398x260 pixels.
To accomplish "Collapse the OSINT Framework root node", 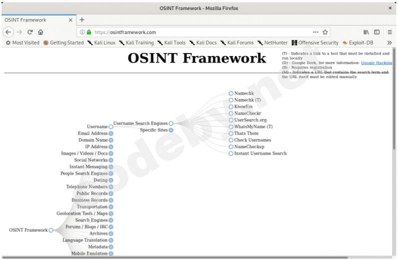I will [51, 230].
